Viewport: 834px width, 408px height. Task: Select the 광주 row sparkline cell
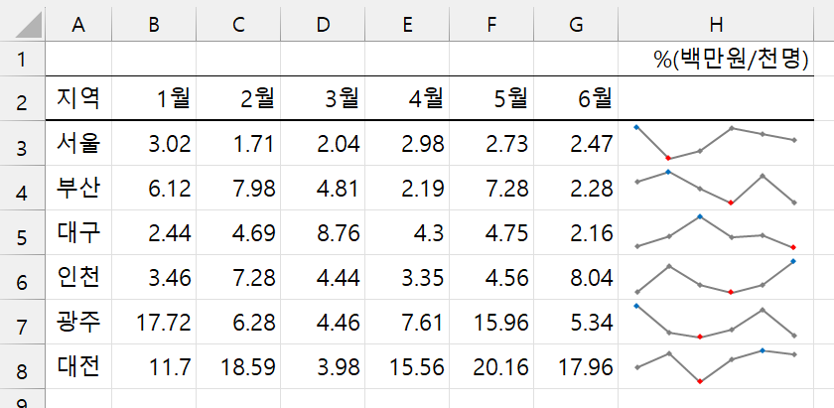tap(716, 323)
